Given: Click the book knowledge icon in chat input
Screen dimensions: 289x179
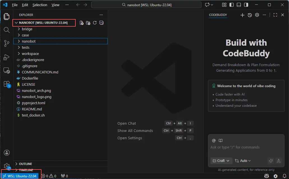Looking at the screenshot, I should click(220, 141).
